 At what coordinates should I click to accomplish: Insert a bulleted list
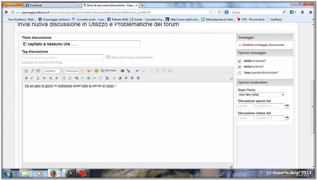[64, 78]
